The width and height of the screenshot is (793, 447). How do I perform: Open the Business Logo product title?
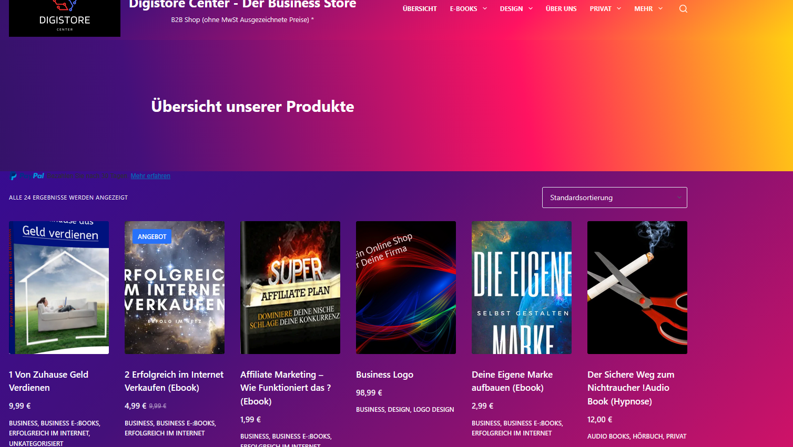(x=384, y=375)
